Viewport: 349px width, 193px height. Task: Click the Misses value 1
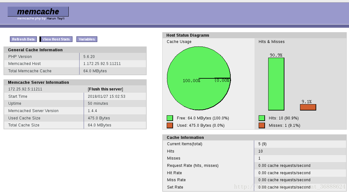click(259, 158)
